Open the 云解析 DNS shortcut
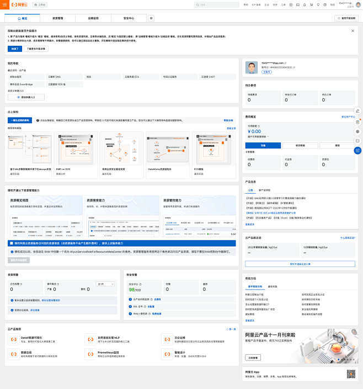 (x=64, y=77)
